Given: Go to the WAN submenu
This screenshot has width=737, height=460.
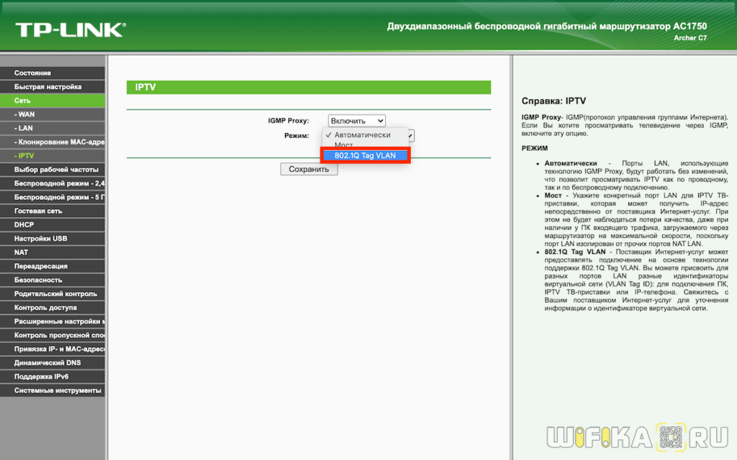Looking at the screenshot, I should click(52, 114).
